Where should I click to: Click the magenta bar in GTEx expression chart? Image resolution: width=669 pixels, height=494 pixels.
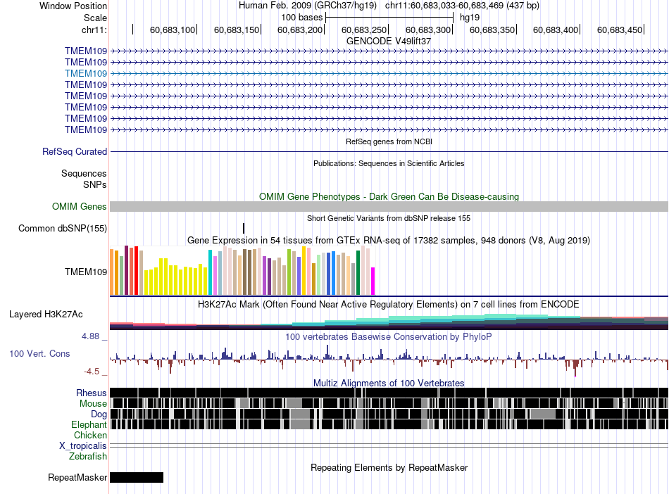click(373, 281)
